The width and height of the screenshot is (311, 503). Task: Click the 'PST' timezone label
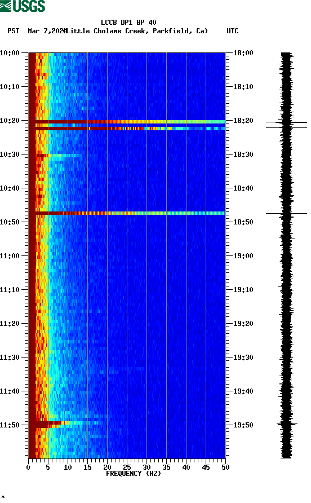point(13,31)
